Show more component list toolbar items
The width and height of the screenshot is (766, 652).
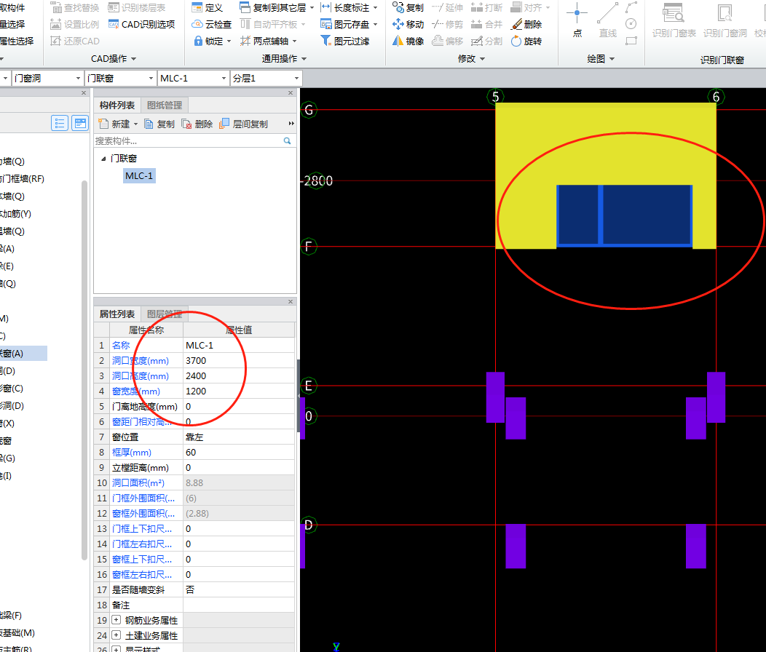click(x=291, y=124)
